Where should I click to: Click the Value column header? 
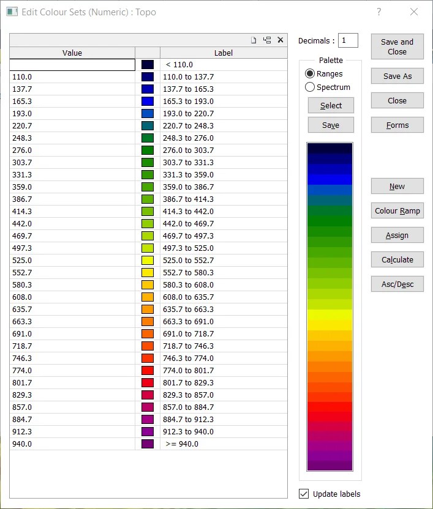[x=72, y=53]
